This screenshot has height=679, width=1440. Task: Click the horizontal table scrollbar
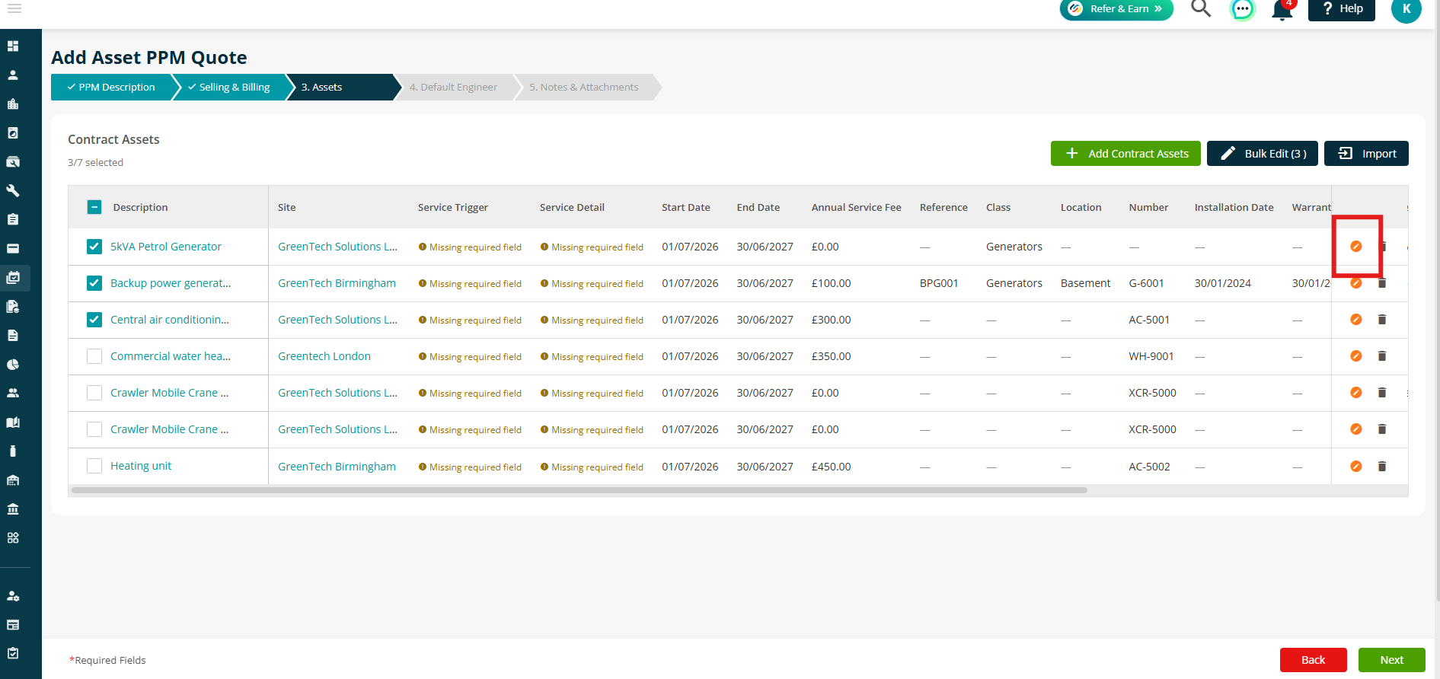579,490
